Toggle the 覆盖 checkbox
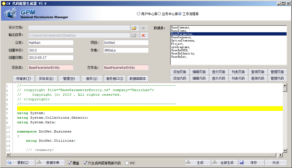 (70, 163)
